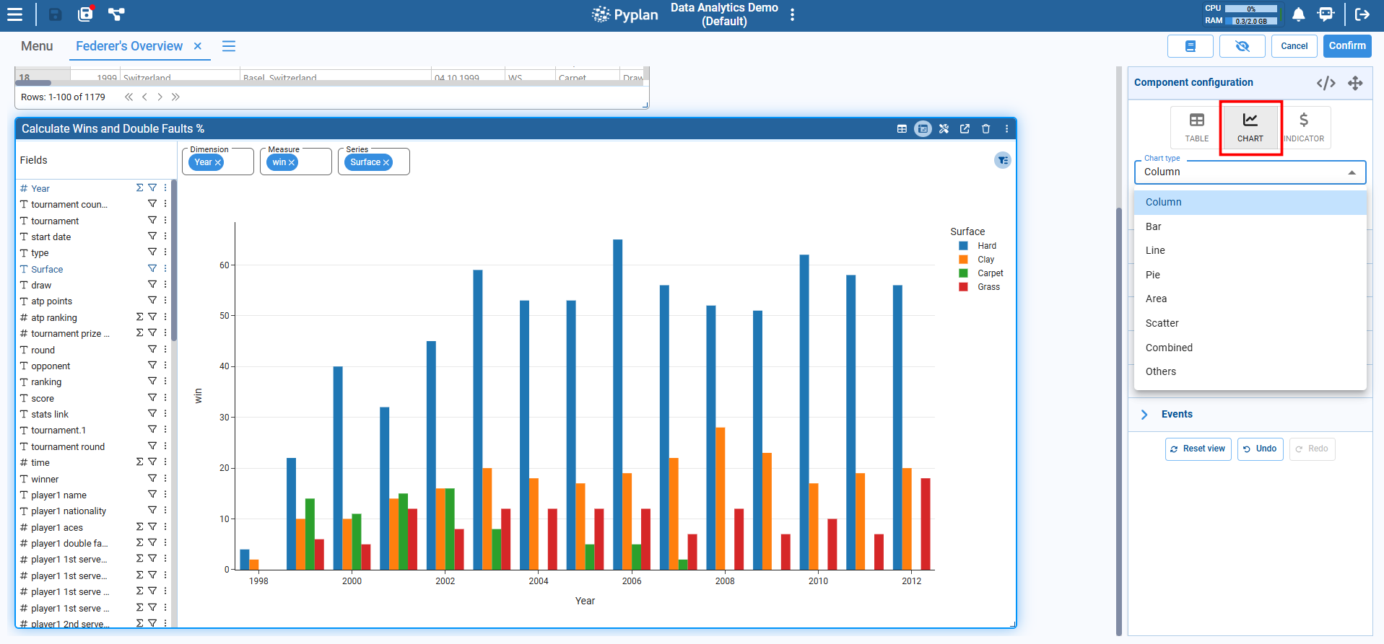The height and width of the screenshot is (644, 1384).
Task: Toggle the sum aggregation on Year field
Action: [x=139, y=188]
